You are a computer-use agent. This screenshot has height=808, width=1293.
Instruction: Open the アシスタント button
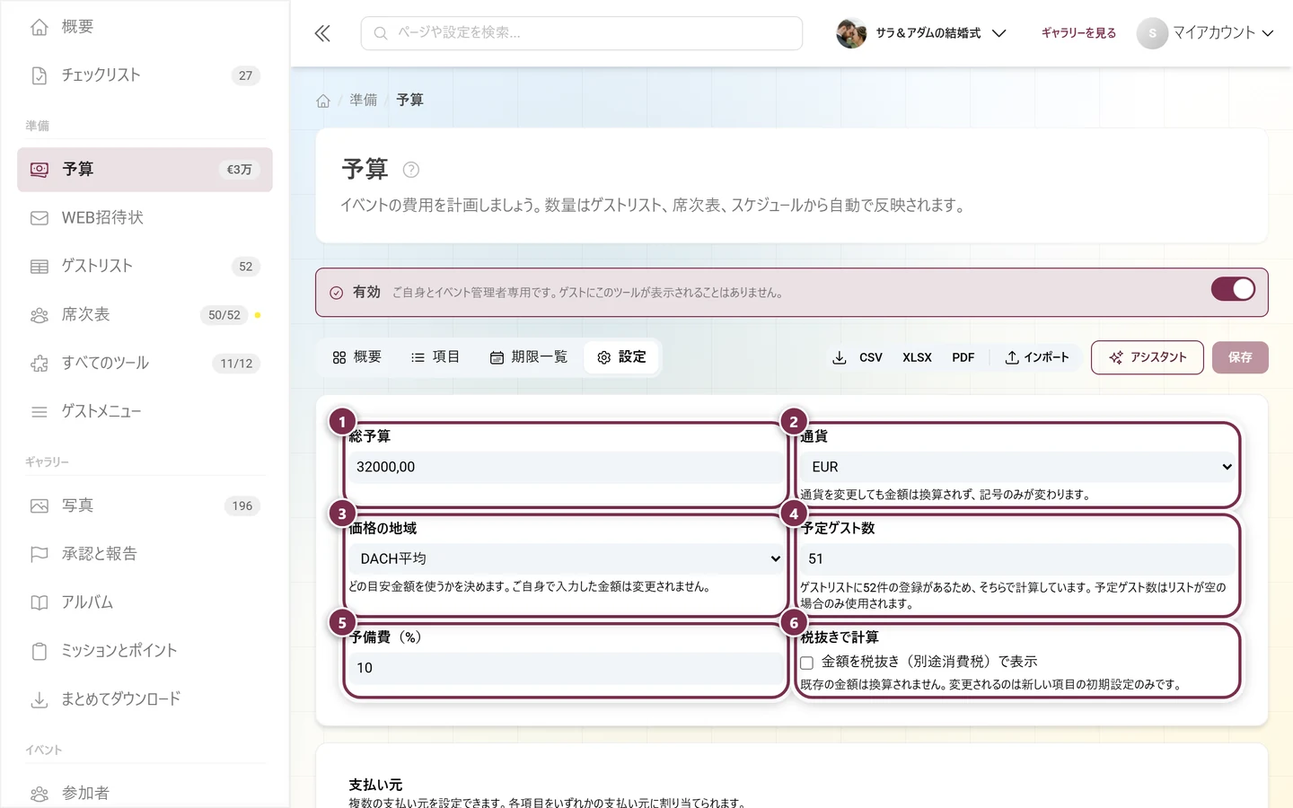[x=1148, y=357]
